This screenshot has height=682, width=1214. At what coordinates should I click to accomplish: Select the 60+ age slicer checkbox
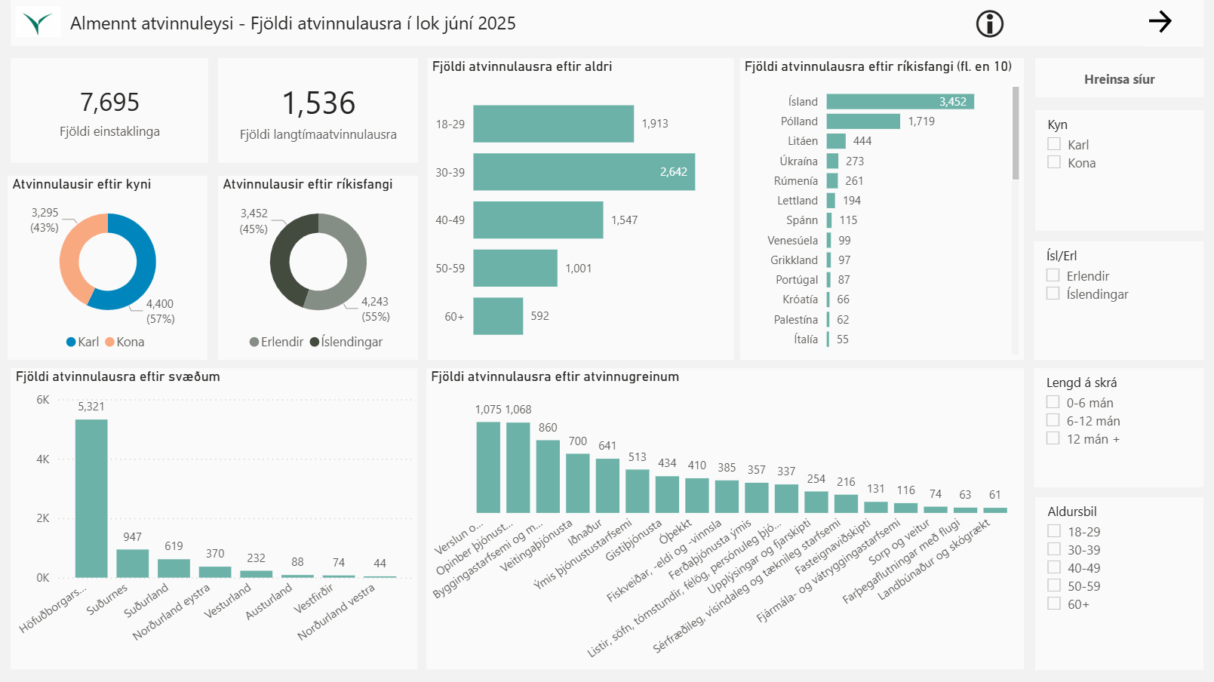pos(1054,604)
